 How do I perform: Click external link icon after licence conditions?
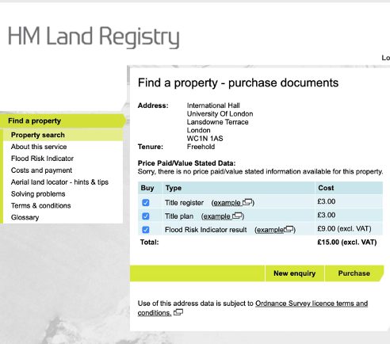pyautogui.click(x=178, y=312)
